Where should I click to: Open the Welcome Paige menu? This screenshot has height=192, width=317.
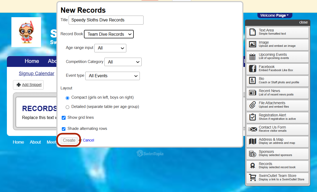coord(275,15)
